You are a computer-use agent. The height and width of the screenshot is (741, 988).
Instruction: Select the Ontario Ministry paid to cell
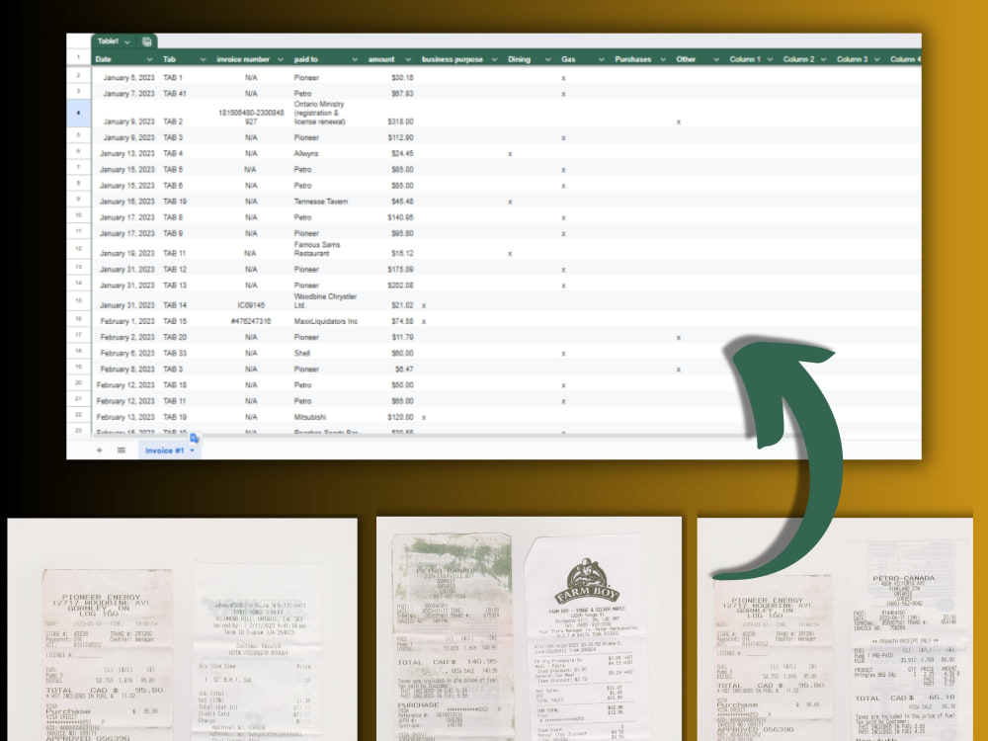click(319, 113)
